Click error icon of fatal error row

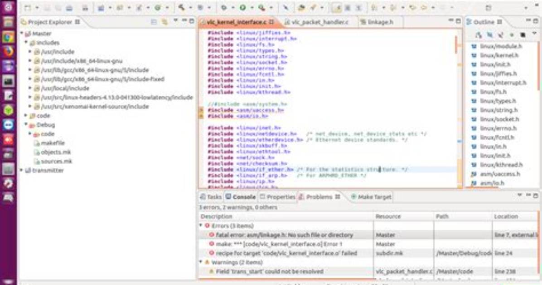(212, 235)
